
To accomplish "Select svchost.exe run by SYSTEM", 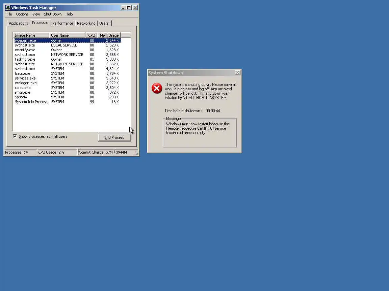I will [67, 69].
